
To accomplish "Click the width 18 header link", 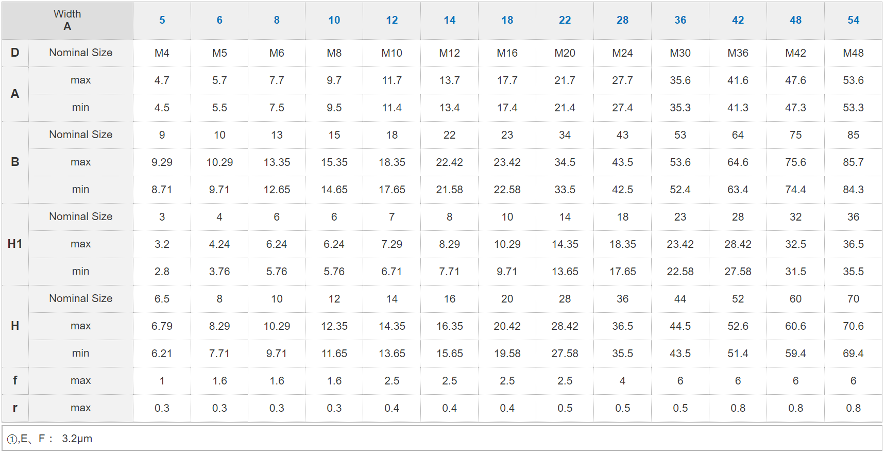I will pyautogui.click(x=507, y=20).
